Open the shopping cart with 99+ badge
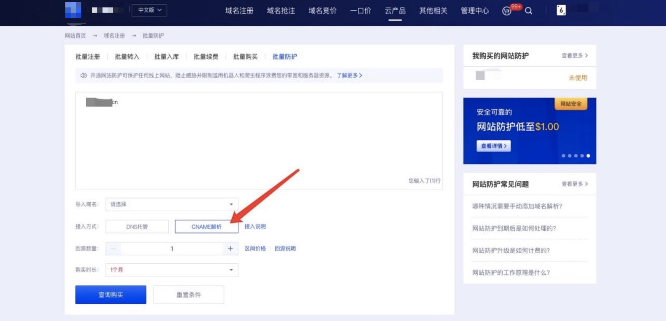666x321 pixels. click(507, 11)
